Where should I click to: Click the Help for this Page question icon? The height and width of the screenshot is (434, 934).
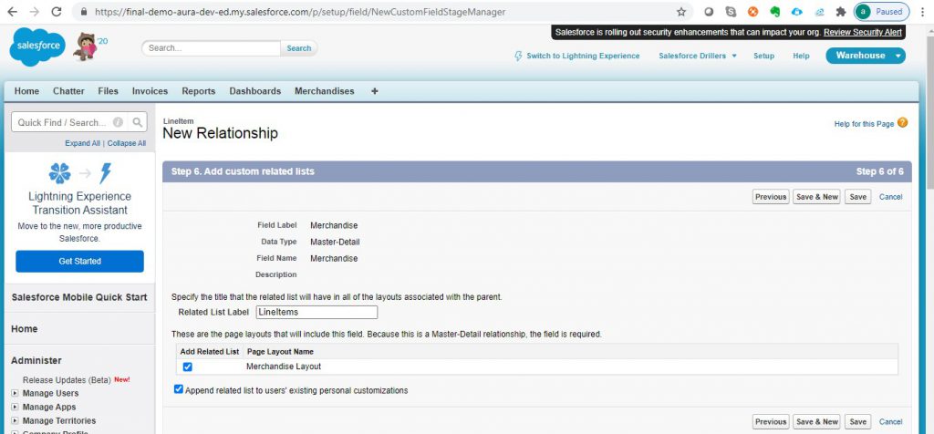(x=902, y=123)
